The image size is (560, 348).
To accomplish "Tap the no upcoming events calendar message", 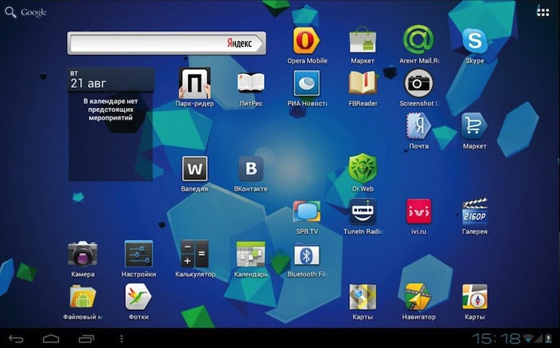I will click(110, 110).
